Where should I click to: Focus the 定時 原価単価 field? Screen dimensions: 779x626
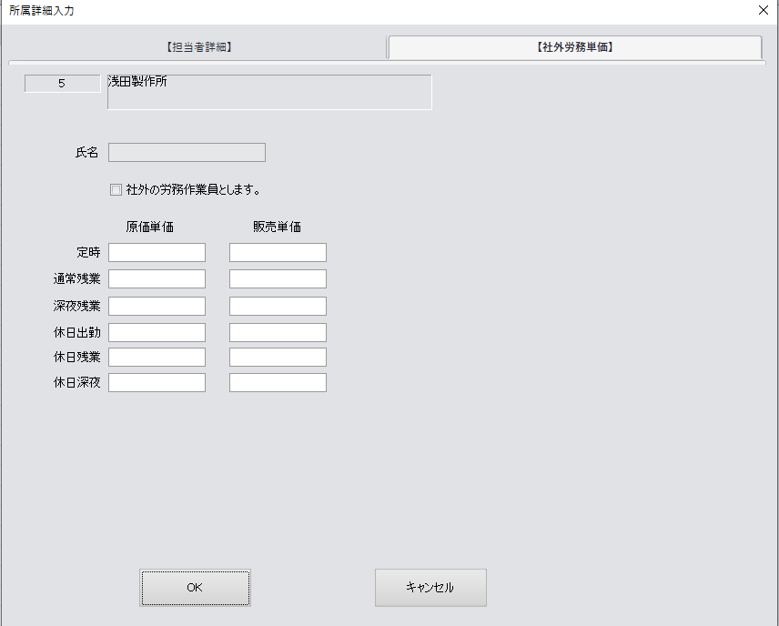(157, 252)
